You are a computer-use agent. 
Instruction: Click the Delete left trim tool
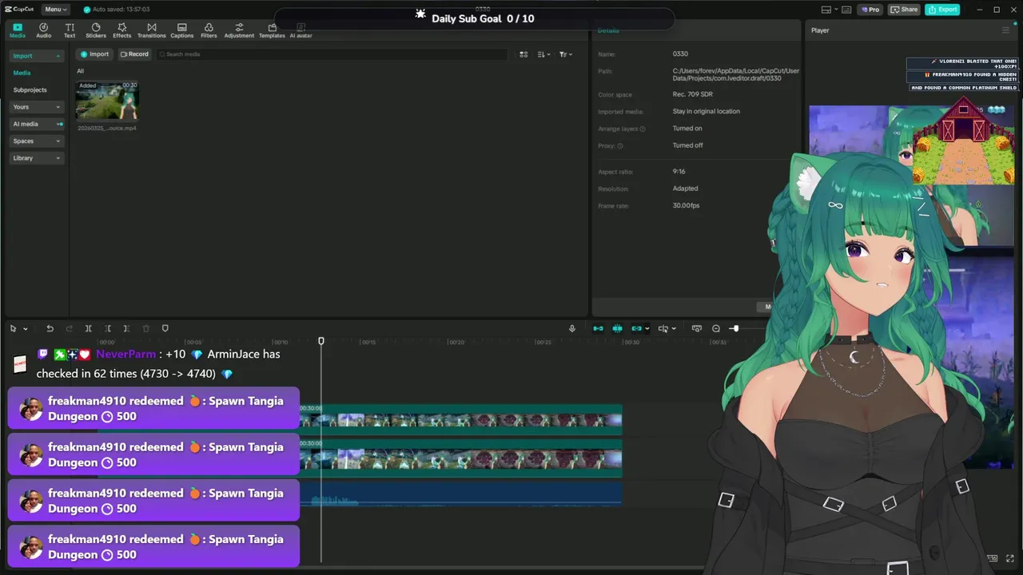pyautogui.click(x=107, y=328)
